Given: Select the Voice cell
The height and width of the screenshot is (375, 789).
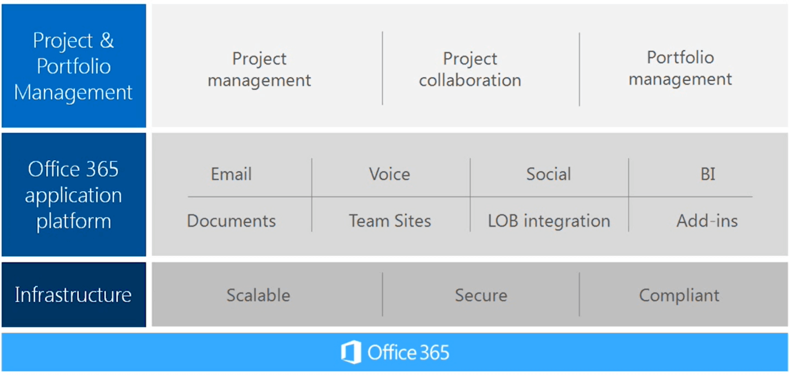Looking at the screenshot, I should [x=389, y=174].
